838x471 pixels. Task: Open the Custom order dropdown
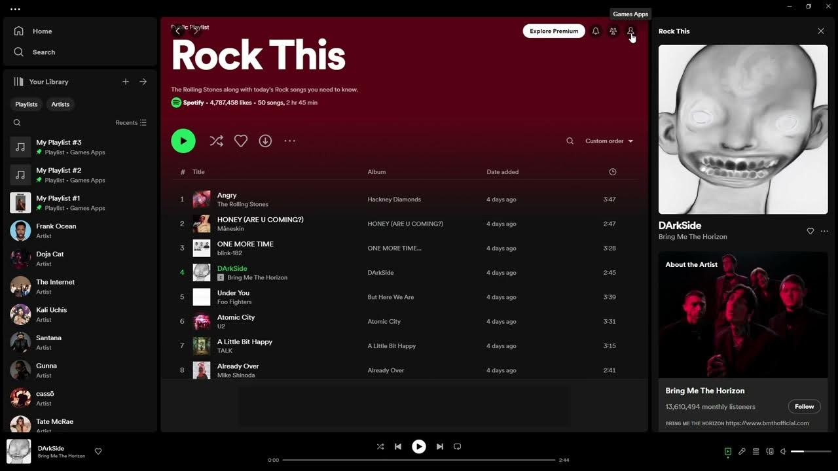pos(610,141)
